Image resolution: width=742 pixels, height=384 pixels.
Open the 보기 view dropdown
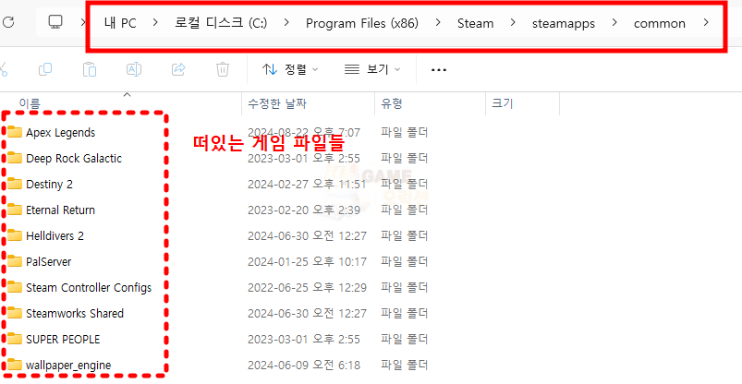pos(372,69)
